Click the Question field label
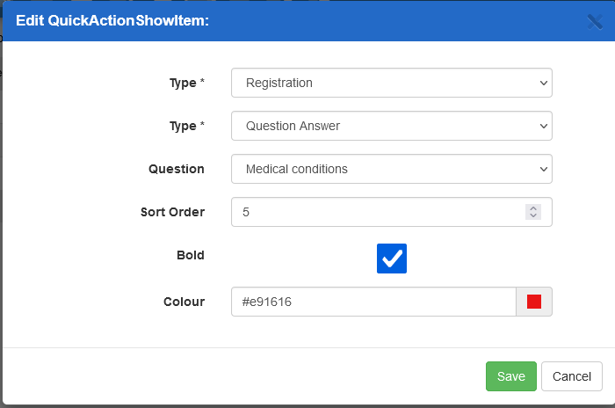615x408 pixels. coord(177,169)
